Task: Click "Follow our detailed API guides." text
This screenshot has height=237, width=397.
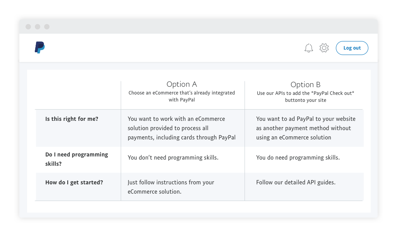Action: coord(296,182)
